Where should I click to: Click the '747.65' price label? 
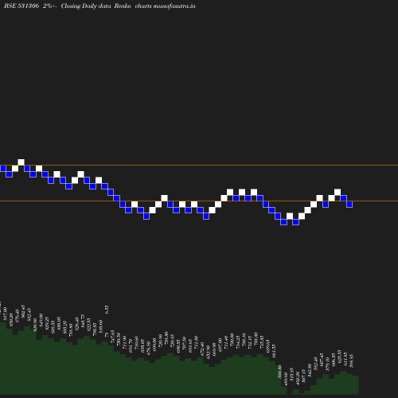[112, 337]
